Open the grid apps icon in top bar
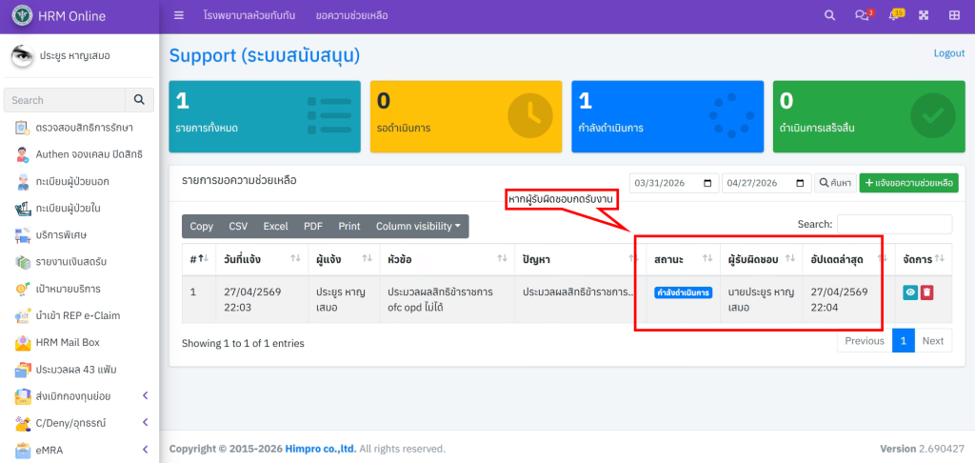This screenshot has height=463, width=975. (954, 15)
